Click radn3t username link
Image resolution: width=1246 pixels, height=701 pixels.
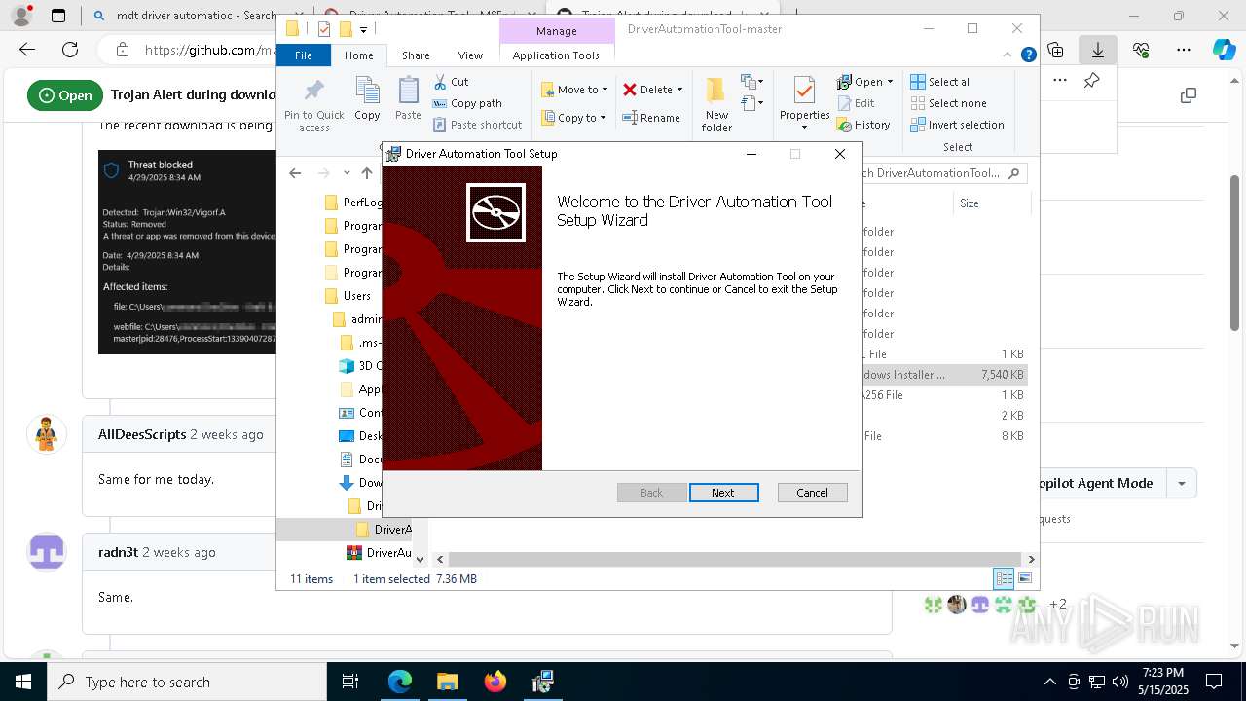coord(118,552)
